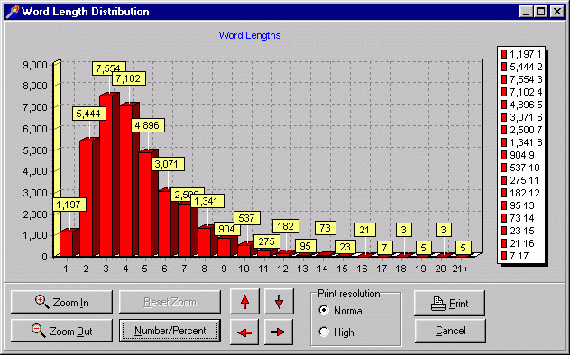Click the 'Word Lengths' chart title

click(x=250, y=35)
